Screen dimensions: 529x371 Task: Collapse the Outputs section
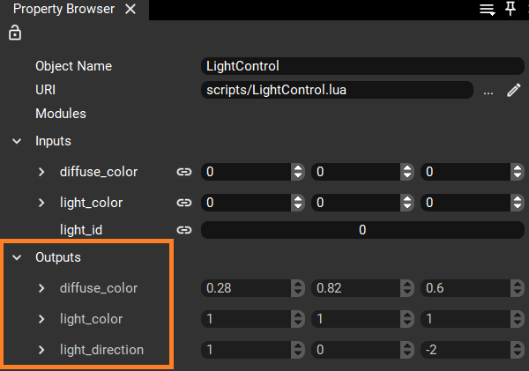point(17,258)
